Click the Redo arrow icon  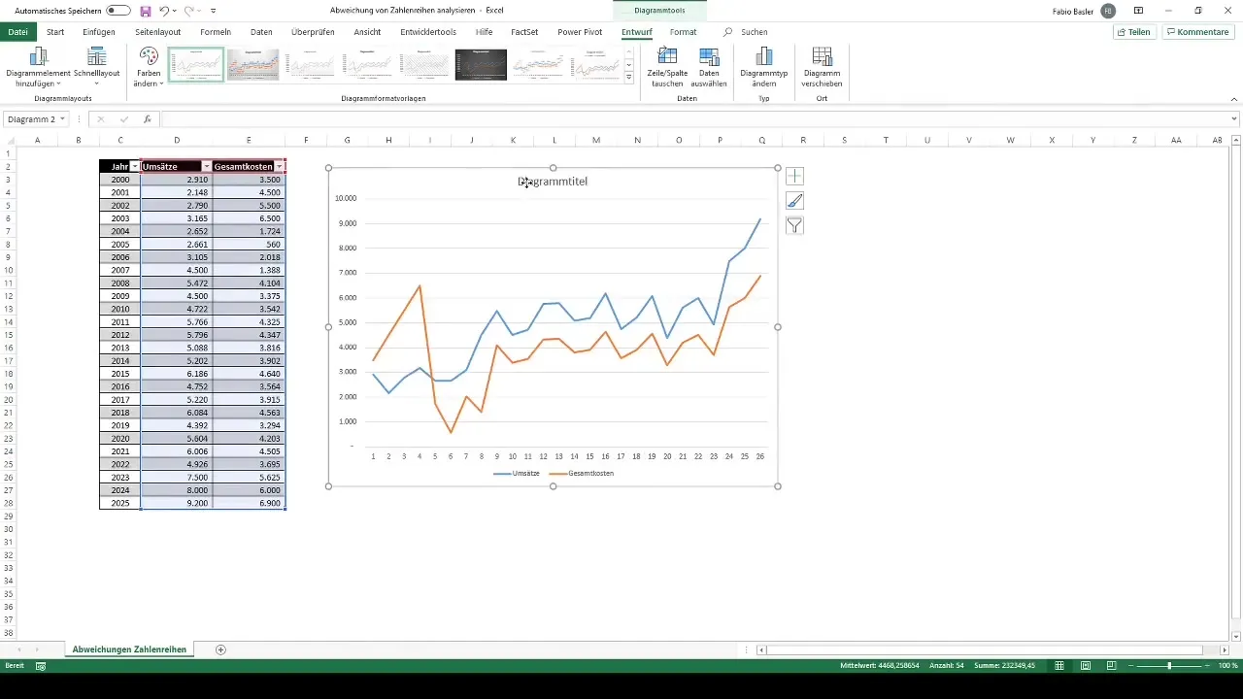pyautogui.click(x=190, y=10)
